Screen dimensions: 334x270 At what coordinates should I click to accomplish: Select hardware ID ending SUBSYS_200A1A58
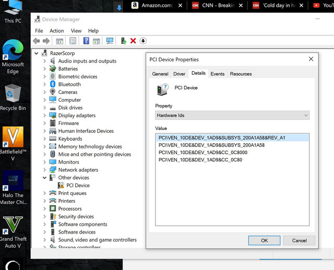coord(211,145)
